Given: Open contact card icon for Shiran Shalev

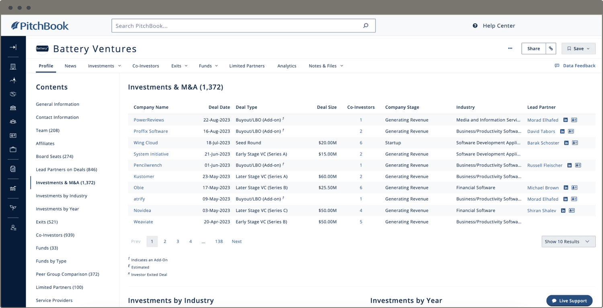Looking at the screenshot, I should [x=572, y=211].
